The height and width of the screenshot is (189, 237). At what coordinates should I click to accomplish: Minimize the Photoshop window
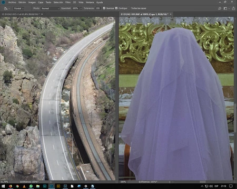(x=220, y=2)
